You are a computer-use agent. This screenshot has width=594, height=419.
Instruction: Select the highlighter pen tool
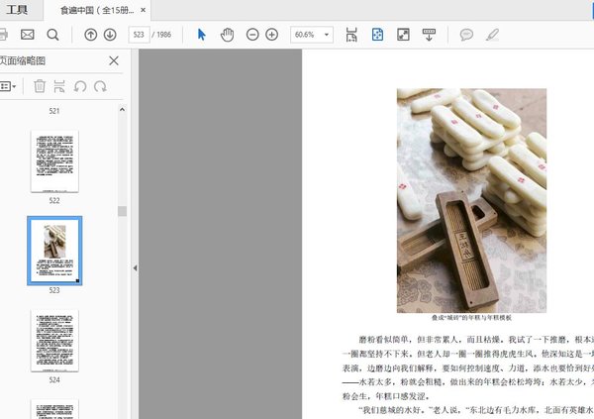tap(492, 35)
